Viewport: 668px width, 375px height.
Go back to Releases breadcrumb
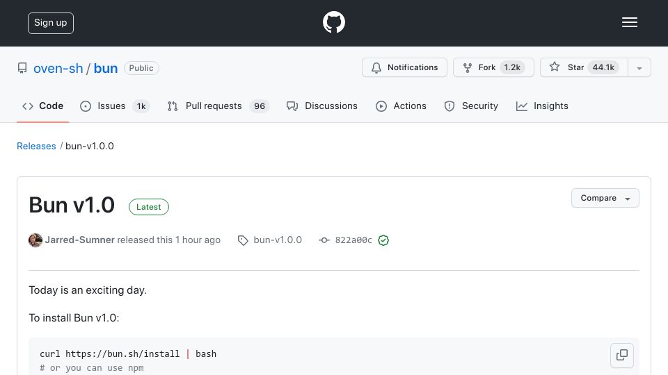pos(36,147)
